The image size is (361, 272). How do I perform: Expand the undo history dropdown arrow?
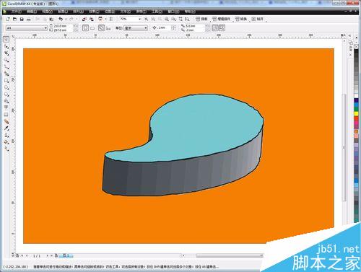coord(66,19)
